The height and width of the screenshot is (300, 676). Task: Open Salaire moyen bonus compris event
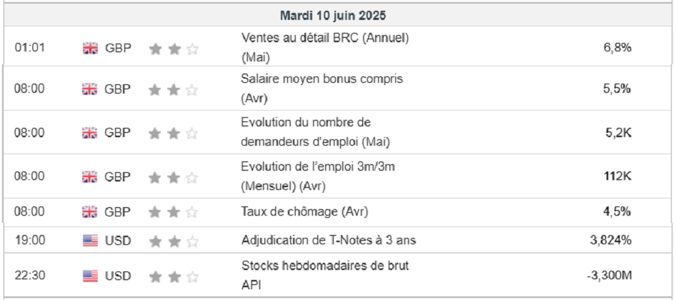(x=322, y=79)
